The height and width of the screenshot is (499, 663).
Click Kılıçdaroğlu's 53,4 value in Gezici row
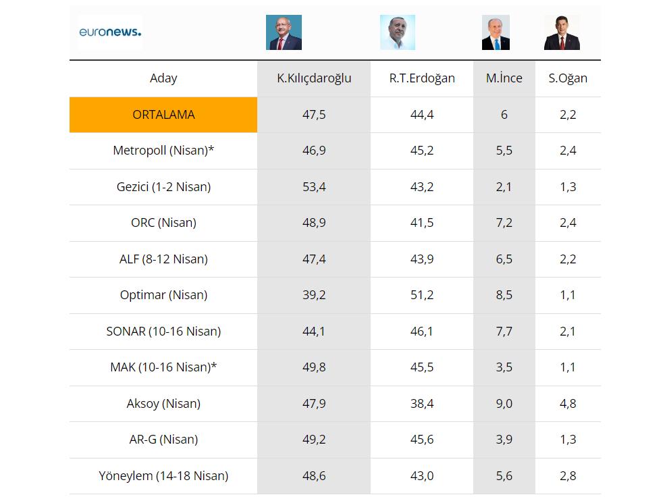pos(314,187)
